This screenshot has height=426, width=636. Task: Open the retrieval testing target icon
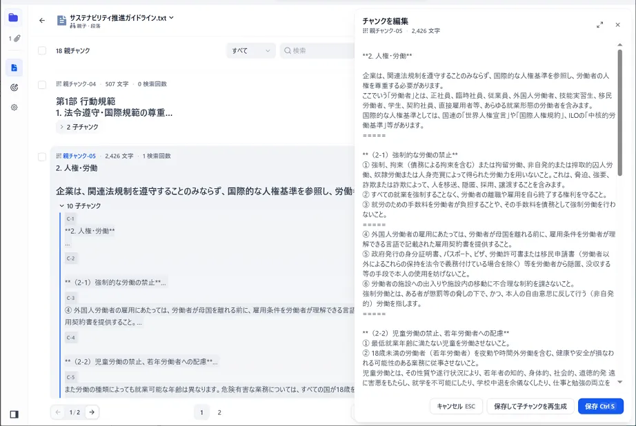click(x=14, y=88)
